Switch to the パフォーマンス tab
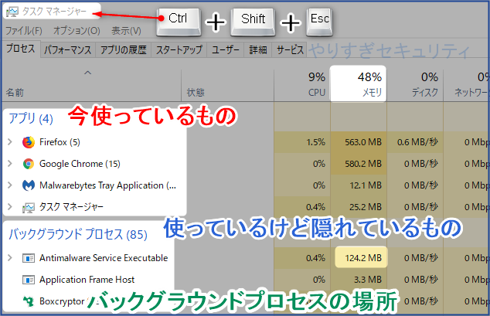Viewport: 490px width, 316px height. 67,49
